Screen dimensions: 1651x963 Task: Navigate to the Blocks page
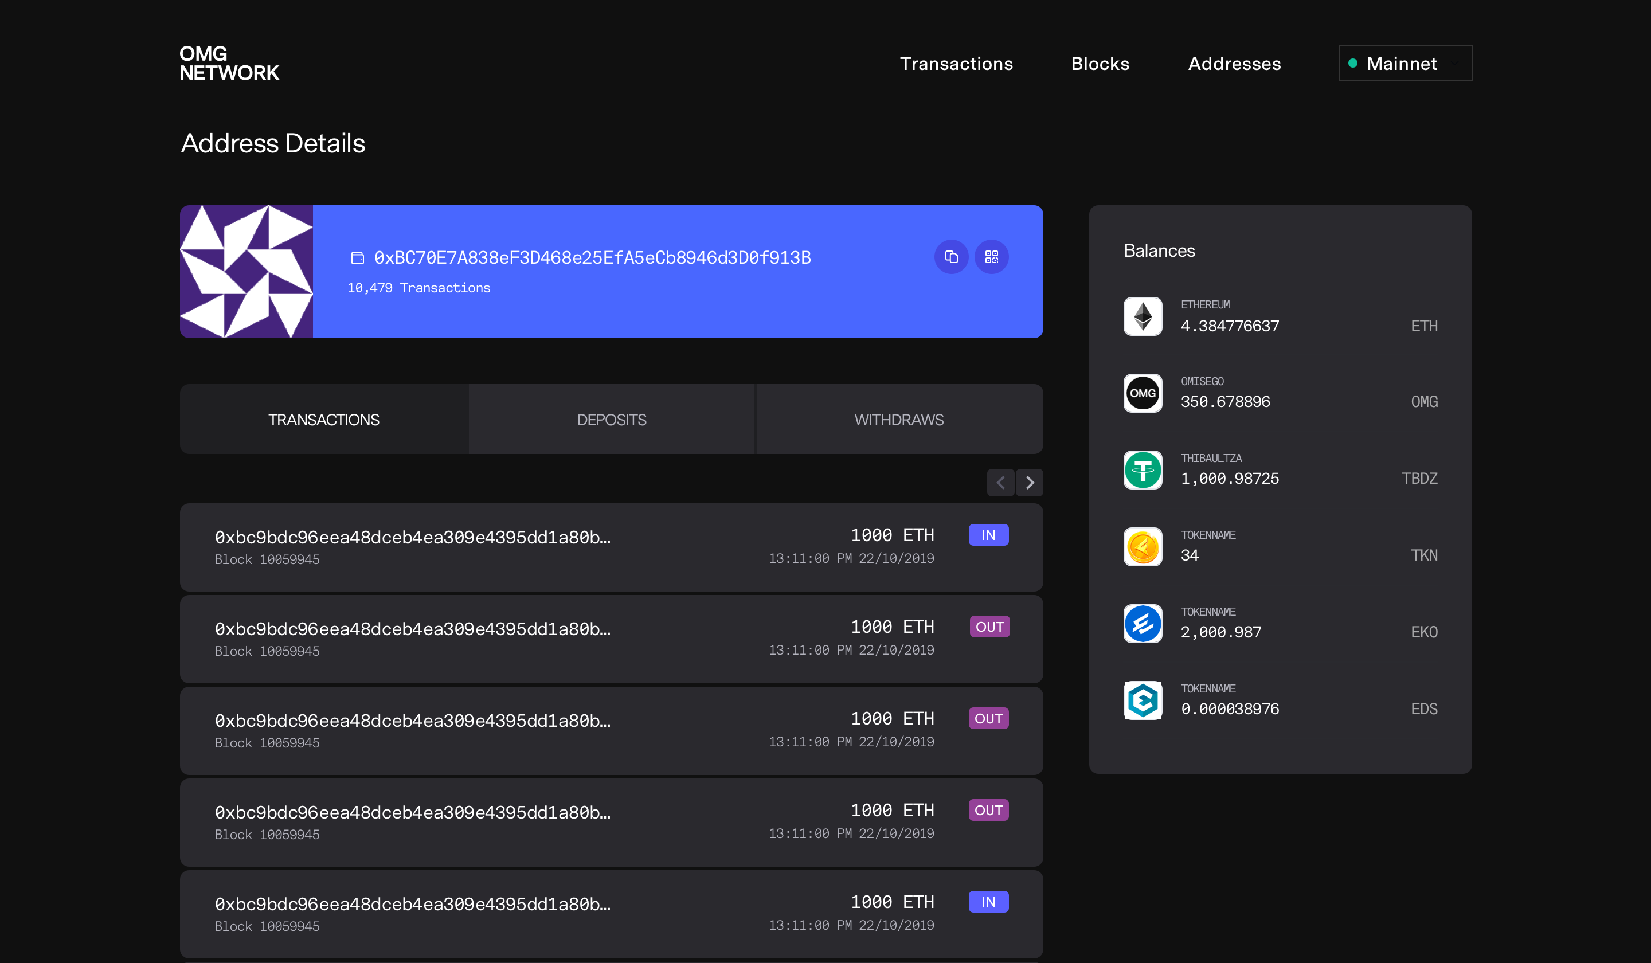[1100, 64]
